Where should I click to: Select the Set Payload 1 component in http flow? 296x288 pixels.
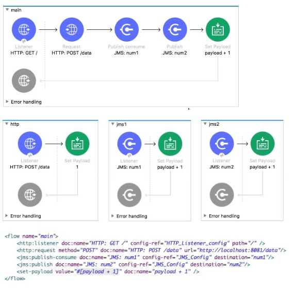77,144
